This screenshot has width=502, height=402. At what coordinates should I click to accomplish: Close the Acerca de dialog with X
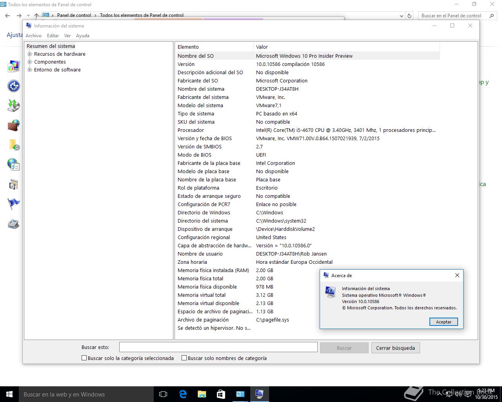457,275
